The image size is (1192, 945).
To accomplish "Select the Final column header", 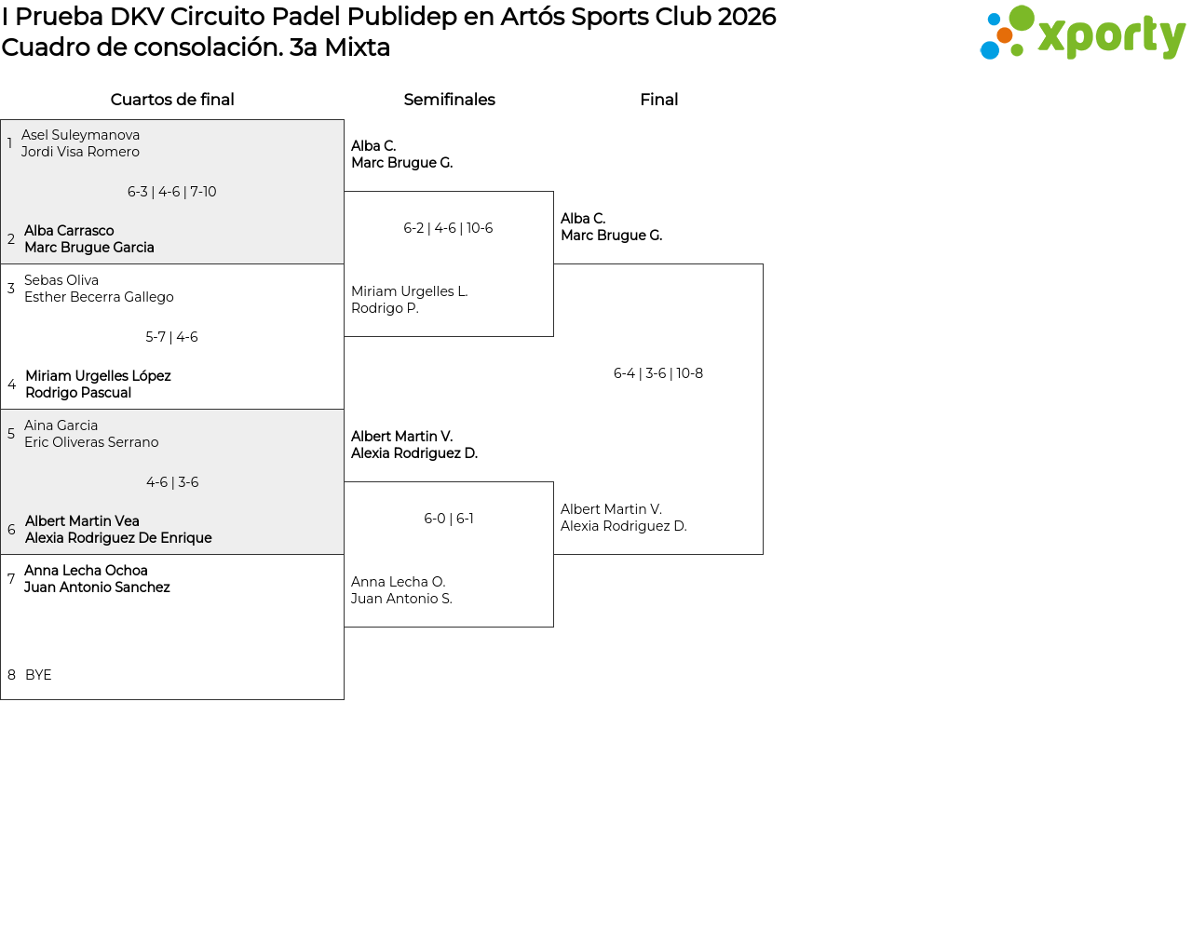I will pos(658,100).
